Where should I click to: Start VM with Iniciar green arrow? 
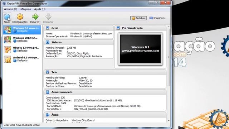pos(35,17)
